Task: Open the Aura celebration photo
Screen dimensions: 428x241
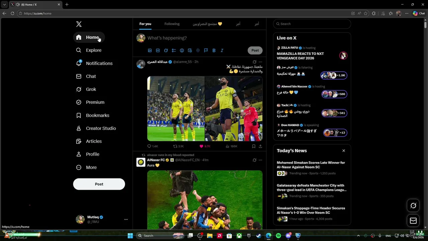Action: (x=205, y=199)
